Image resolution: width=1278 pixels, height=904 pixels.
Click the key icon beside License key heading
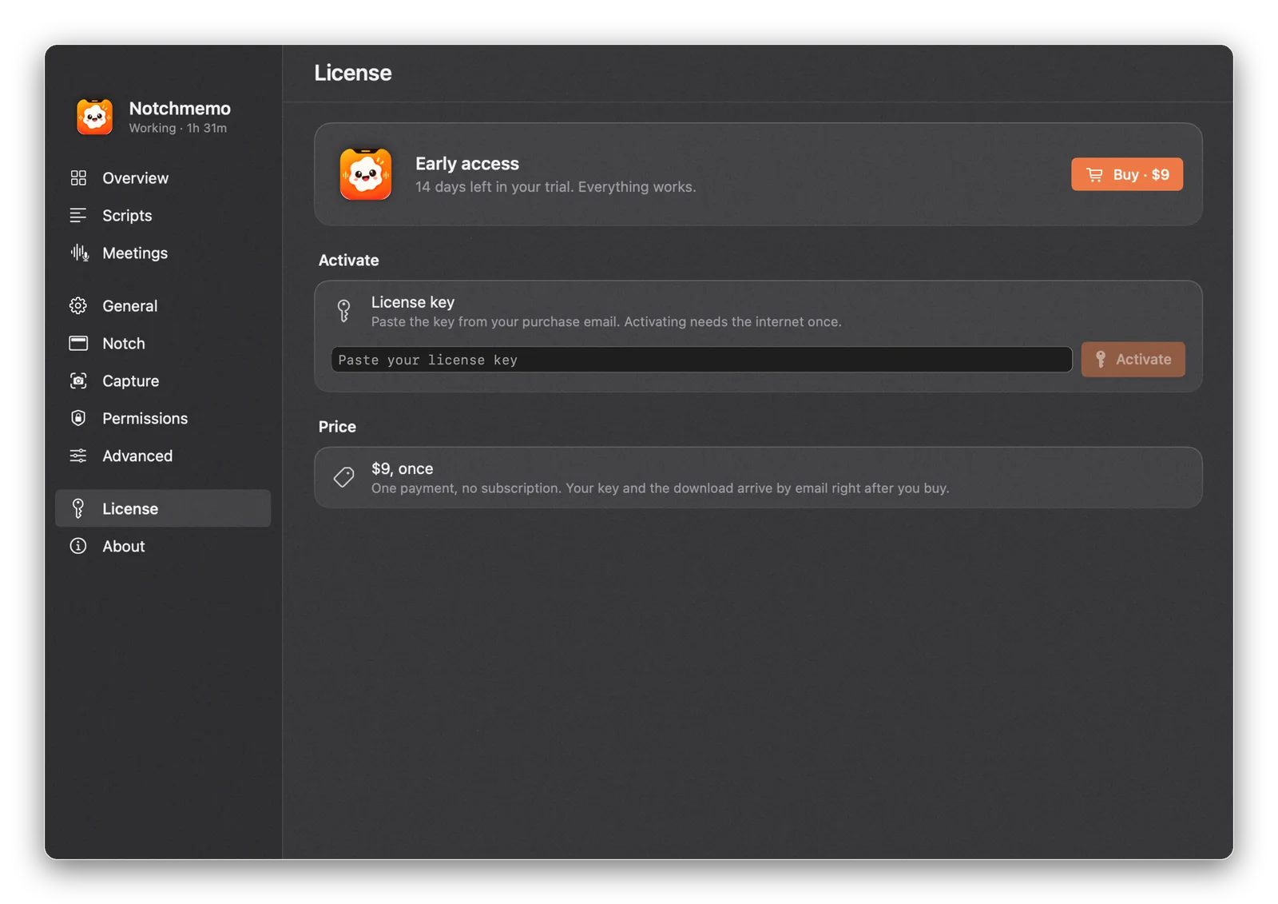tap(344, 311)
